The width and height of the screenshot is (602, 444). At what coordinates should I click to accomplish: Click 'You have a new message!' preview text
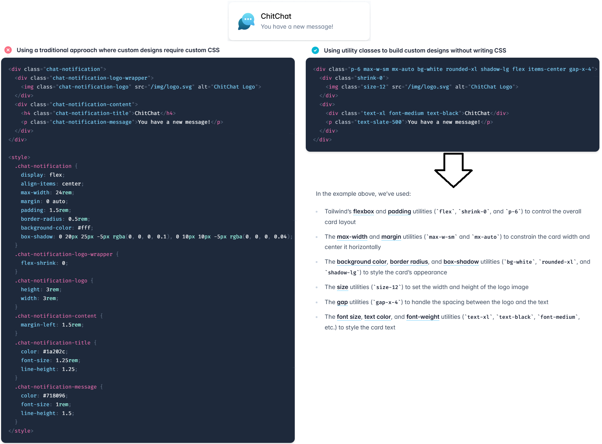297,27
